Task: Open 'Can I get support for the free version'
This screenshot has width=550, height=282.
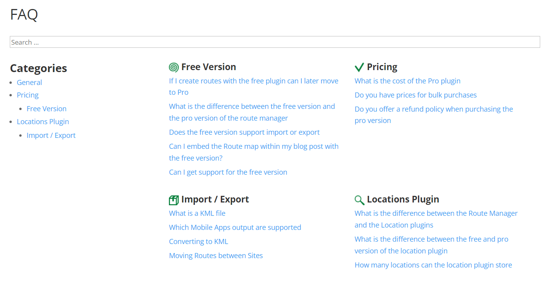Action: (228, 172)
